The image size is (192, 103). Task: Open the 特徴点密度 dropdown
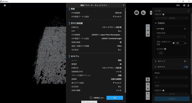171,37
